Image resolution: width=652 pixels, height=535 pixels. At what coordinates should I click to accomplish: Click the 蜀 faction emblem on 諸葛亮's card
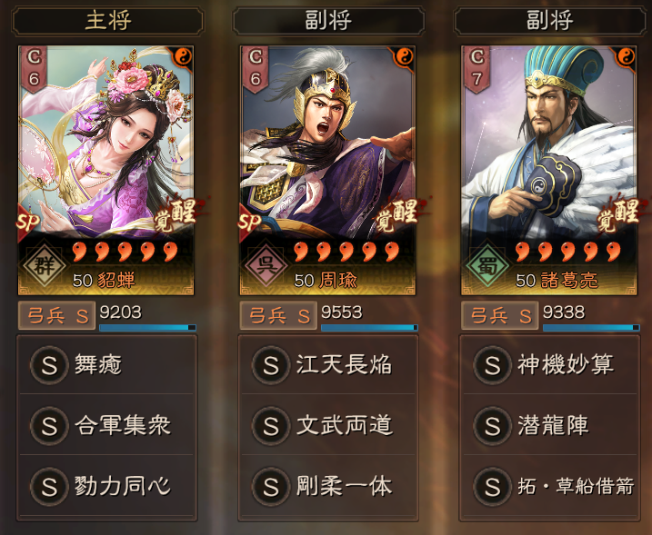pyautogui.click(x=487, y=265)
